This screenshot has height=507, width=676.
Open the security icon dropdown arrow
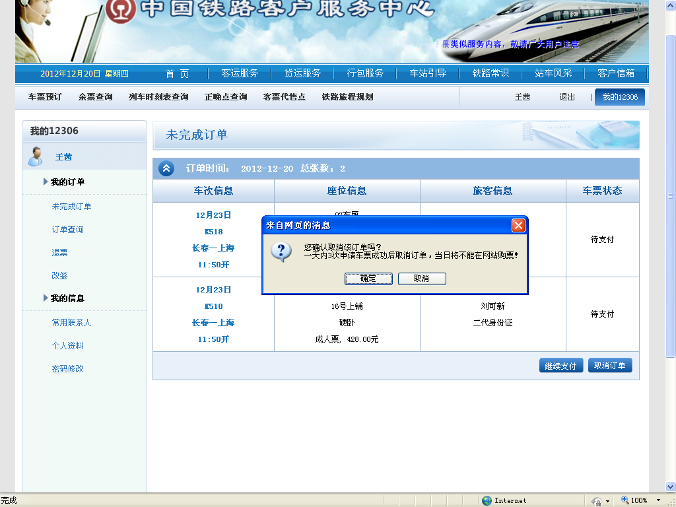tap(607, 501)
